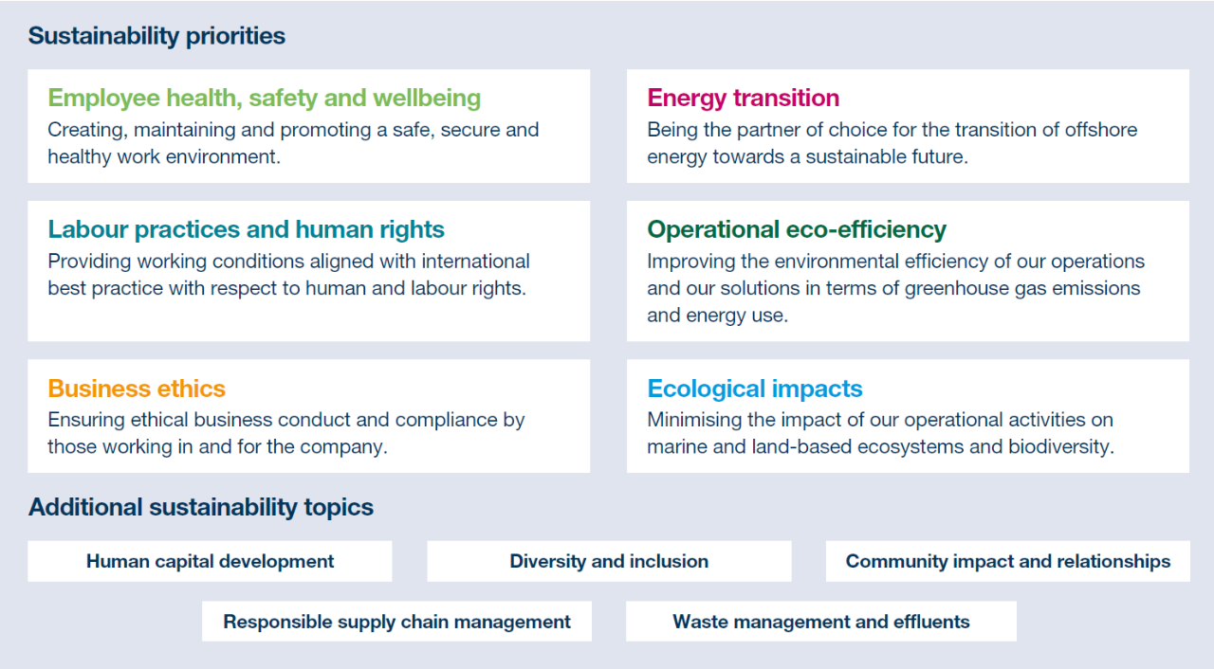The height and width of the screenshot is (669, 1214).
Task: Open the Labour practices and human rights card
Action: pos(309,271)
